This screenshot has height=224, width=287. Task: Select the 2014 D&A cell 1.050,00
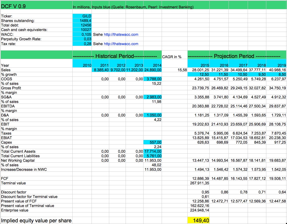click(x=153, y=115)
